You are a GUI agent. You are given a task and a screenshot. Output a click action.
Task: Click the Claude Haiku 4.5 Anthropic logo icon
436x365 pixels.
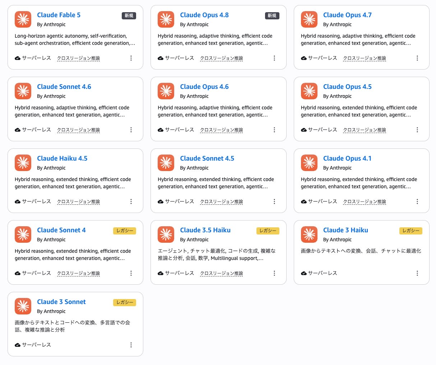(x=23, y=163)
